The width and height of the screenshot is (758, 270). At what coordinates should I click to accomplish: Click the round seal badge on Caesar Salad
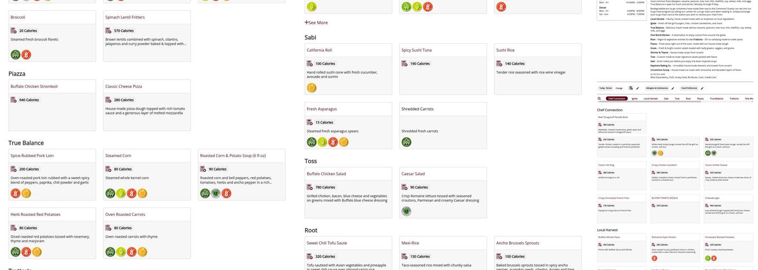click(x=407, y=211)
